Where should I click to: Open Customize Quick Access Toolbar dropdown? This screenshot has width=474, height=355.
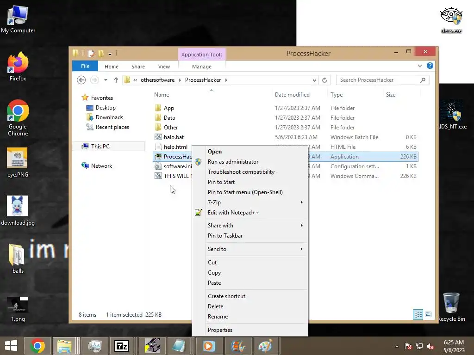tap(110, 54)
